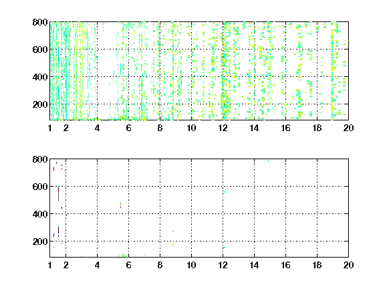385x289 pixels.
Task: Click the x-axis label 20 under top plot
Action: coord(348,128)
